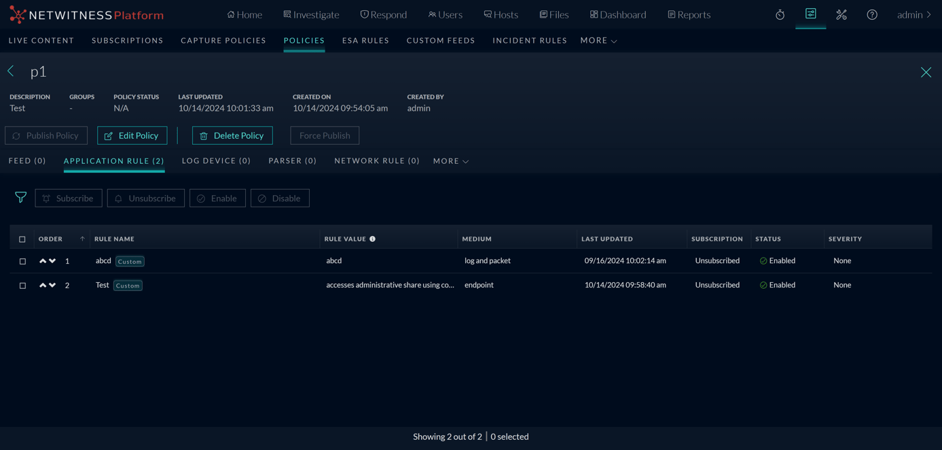This screenshot has height=450, width=942.
Task: Move Test rule up in order
Action: (43, 285)
